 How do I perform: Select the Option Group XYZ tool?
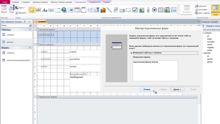84,10
